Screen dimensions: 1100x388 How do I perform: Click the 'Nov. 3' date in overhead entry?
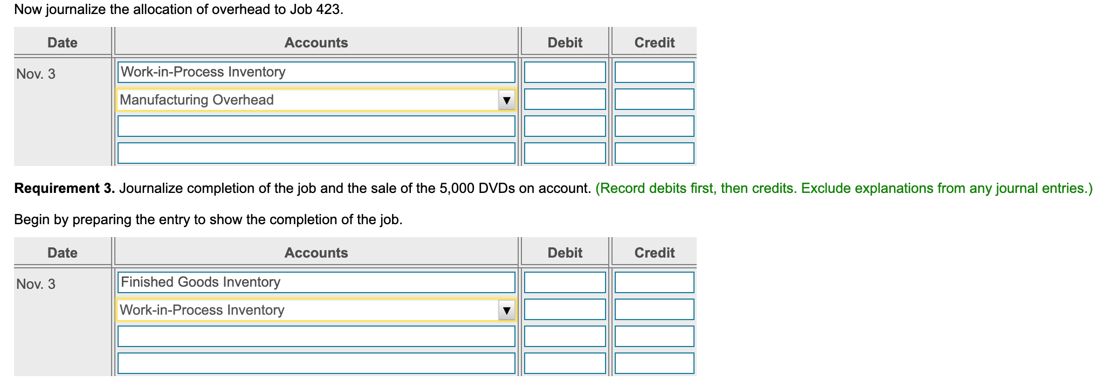pos(36,74)
